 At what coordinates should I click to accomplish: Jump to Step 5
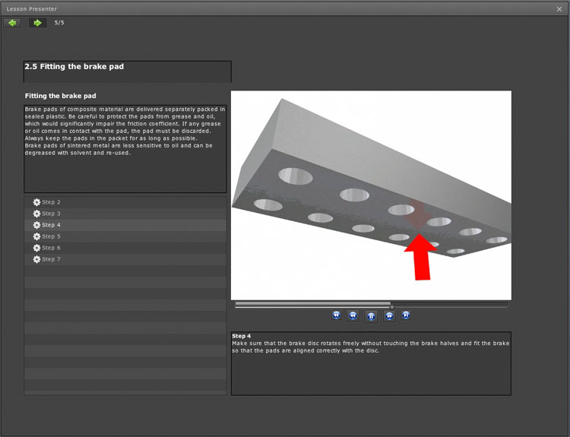coord(51,236)
